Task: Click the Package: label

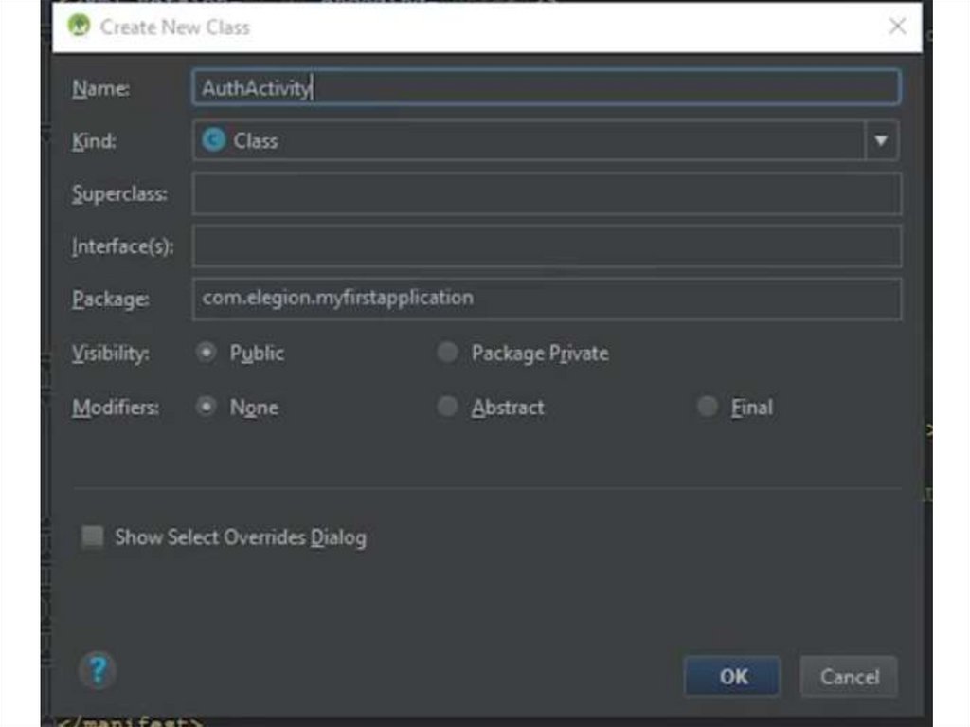Action: [x=110, y=300]
